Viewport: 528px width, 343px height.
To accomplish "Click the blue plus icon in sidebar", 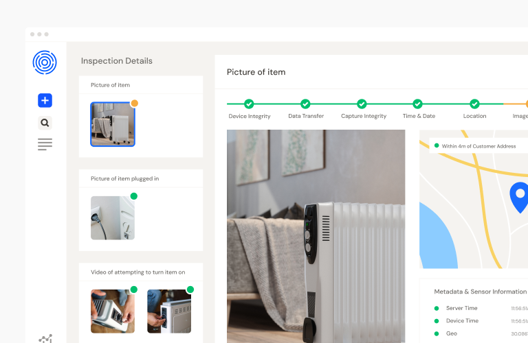I will [45, 100].
